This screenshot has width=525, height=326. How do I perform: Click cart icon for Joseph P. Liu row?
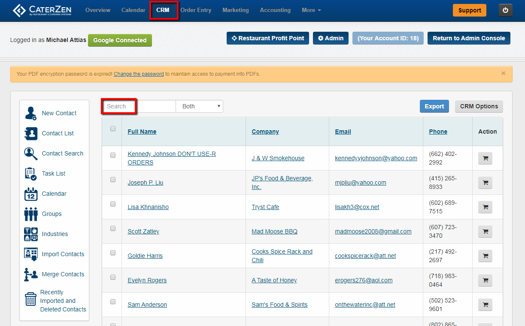click(x=486, y=183)
